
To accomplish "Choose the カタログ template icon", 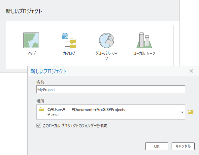I will [x=69, y=40].
